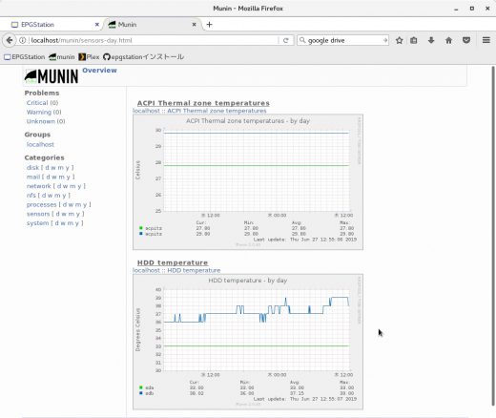Open the ACPI Thermal zone temperatures heading
Viewport: 496px width, 418px height.
(203, 103)
